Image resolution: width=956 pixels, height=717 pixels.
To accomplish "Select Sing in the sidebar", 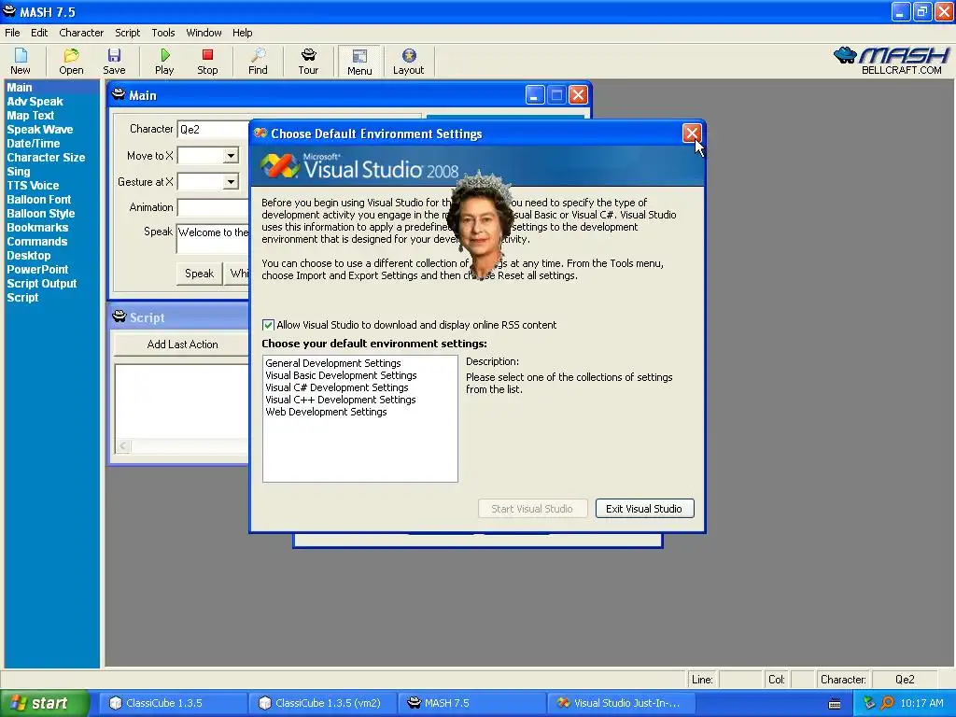I will pos(19,172).
